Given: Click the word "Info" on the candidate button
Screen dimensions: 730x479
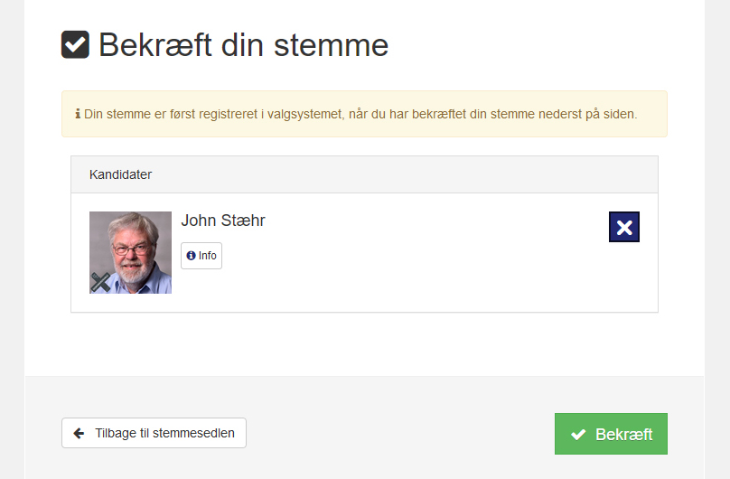Looking at the screenshot, I should coord(208,256).
